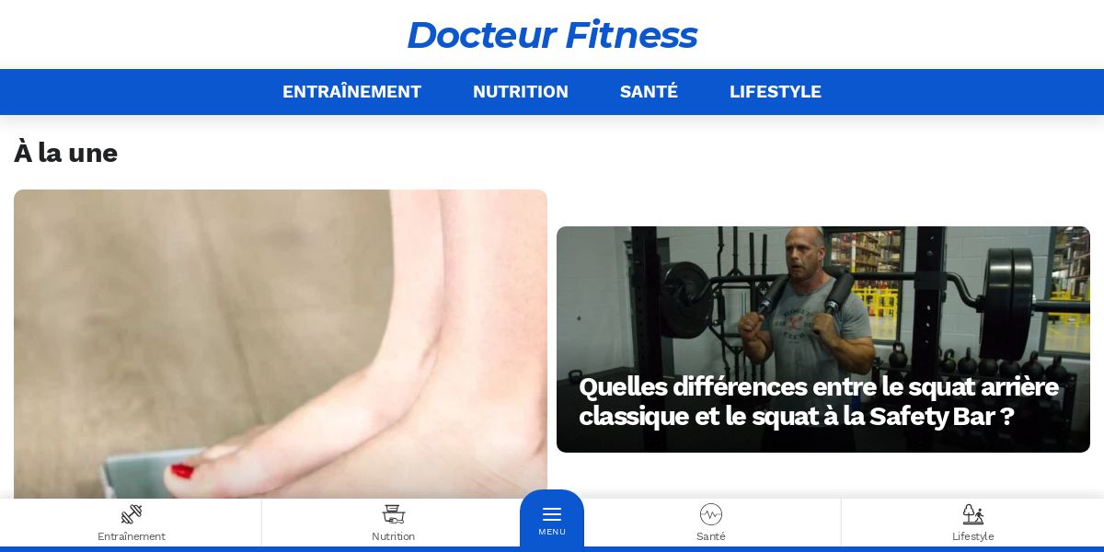Expand the blue MENU label button
This screenshot has width=1104, height=552.
552,532
